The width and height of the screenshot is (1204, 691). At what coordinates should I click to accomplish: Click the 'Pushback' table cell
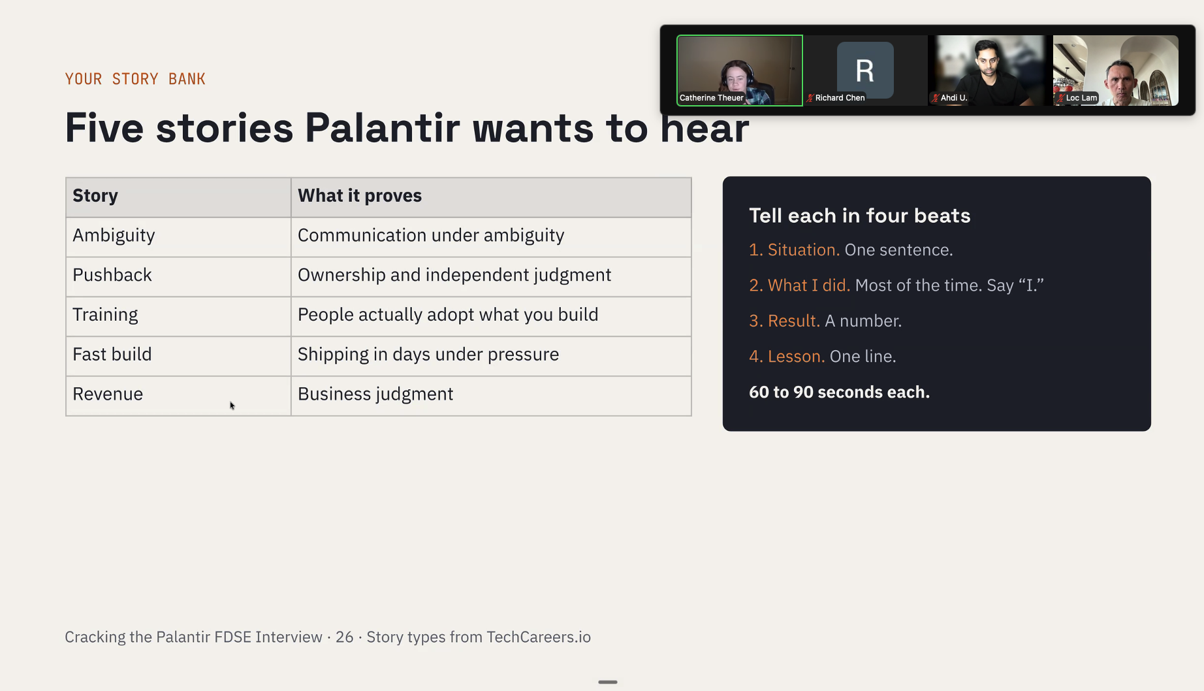tap(178, 276)
